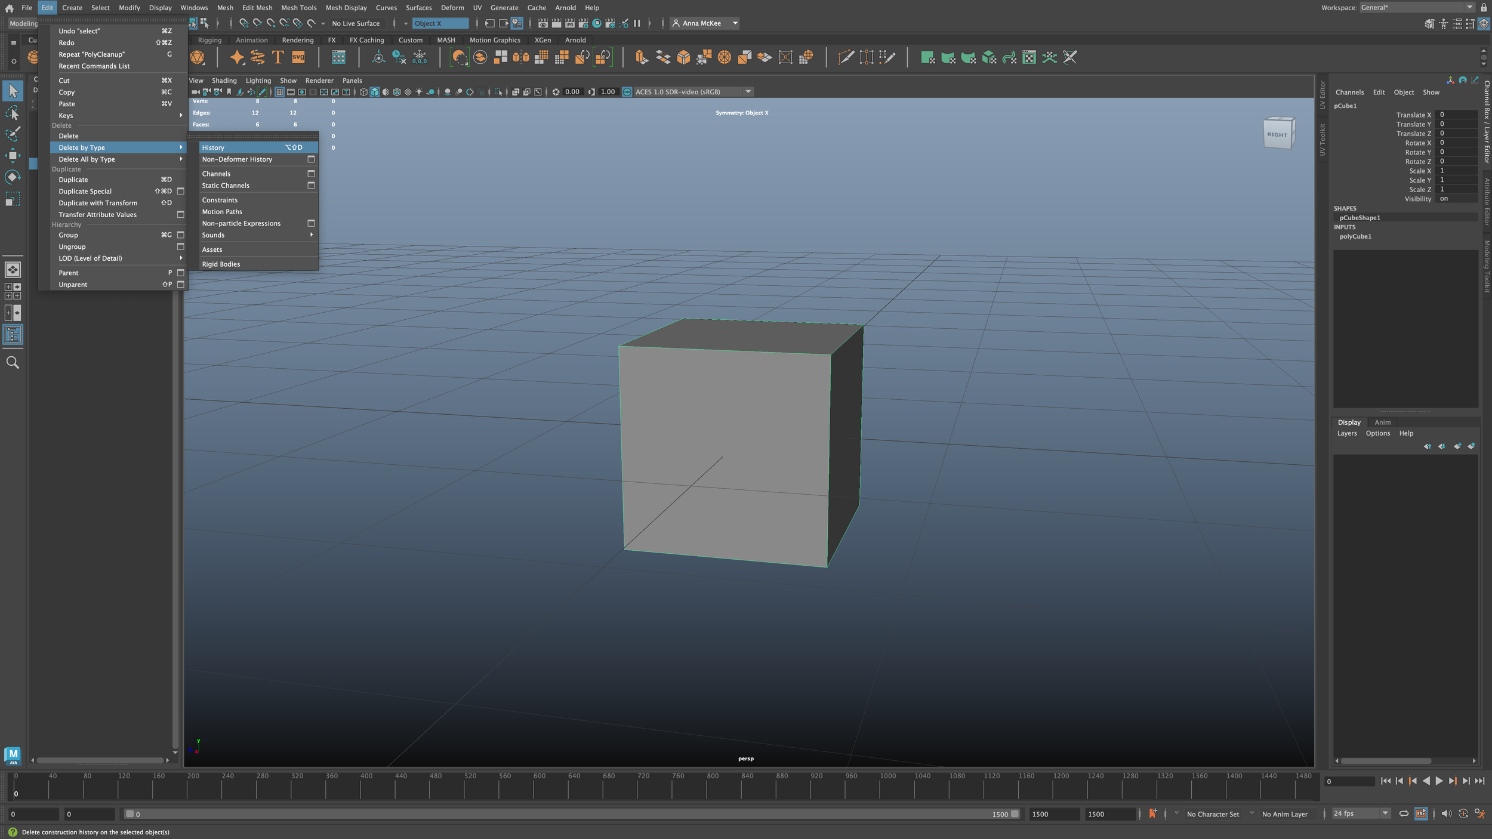Toggle audio mute speaker icon in range bar
Screen dimensions: 1492x839
coord(1445,814)
